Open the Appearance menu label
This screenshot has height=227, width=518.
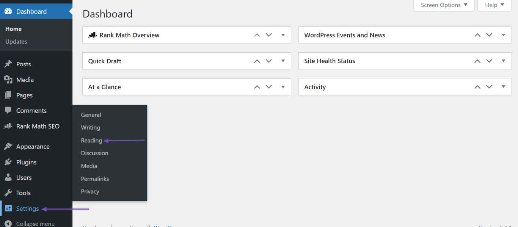click(x=33, y=147)
